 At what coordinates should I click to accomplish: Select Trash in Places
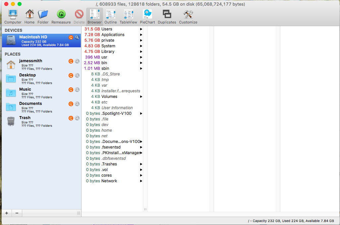(41, 121)
